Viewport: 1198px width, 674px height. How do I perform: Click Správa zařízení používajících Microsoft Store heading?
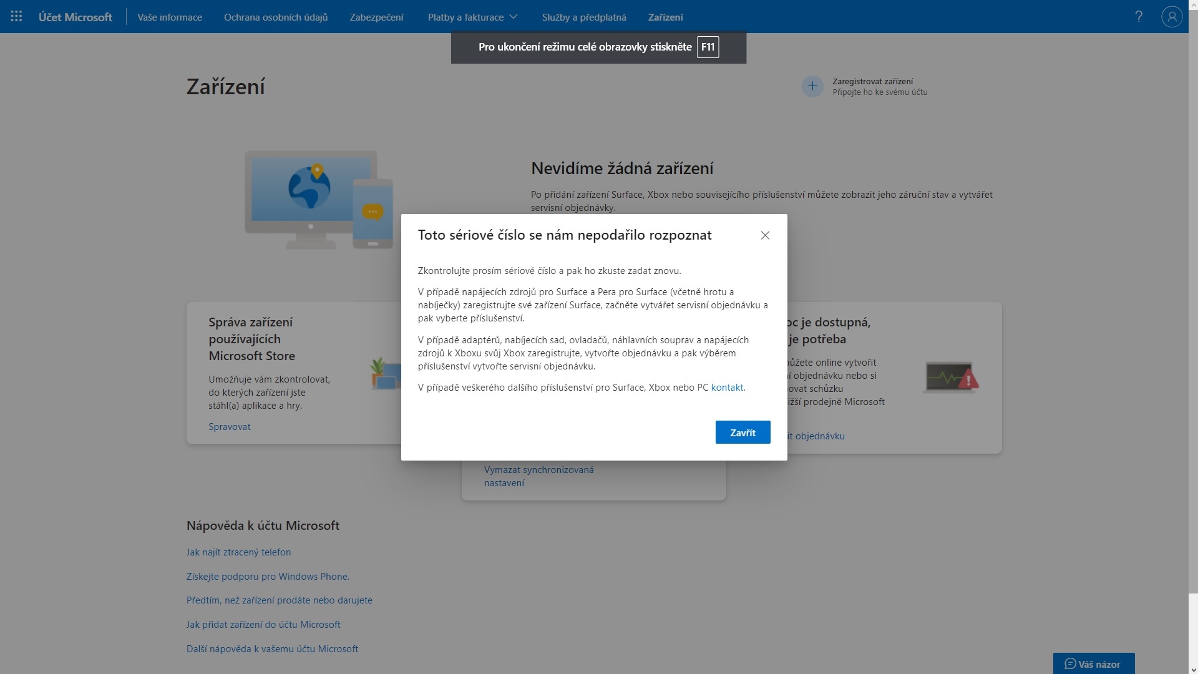252,339
